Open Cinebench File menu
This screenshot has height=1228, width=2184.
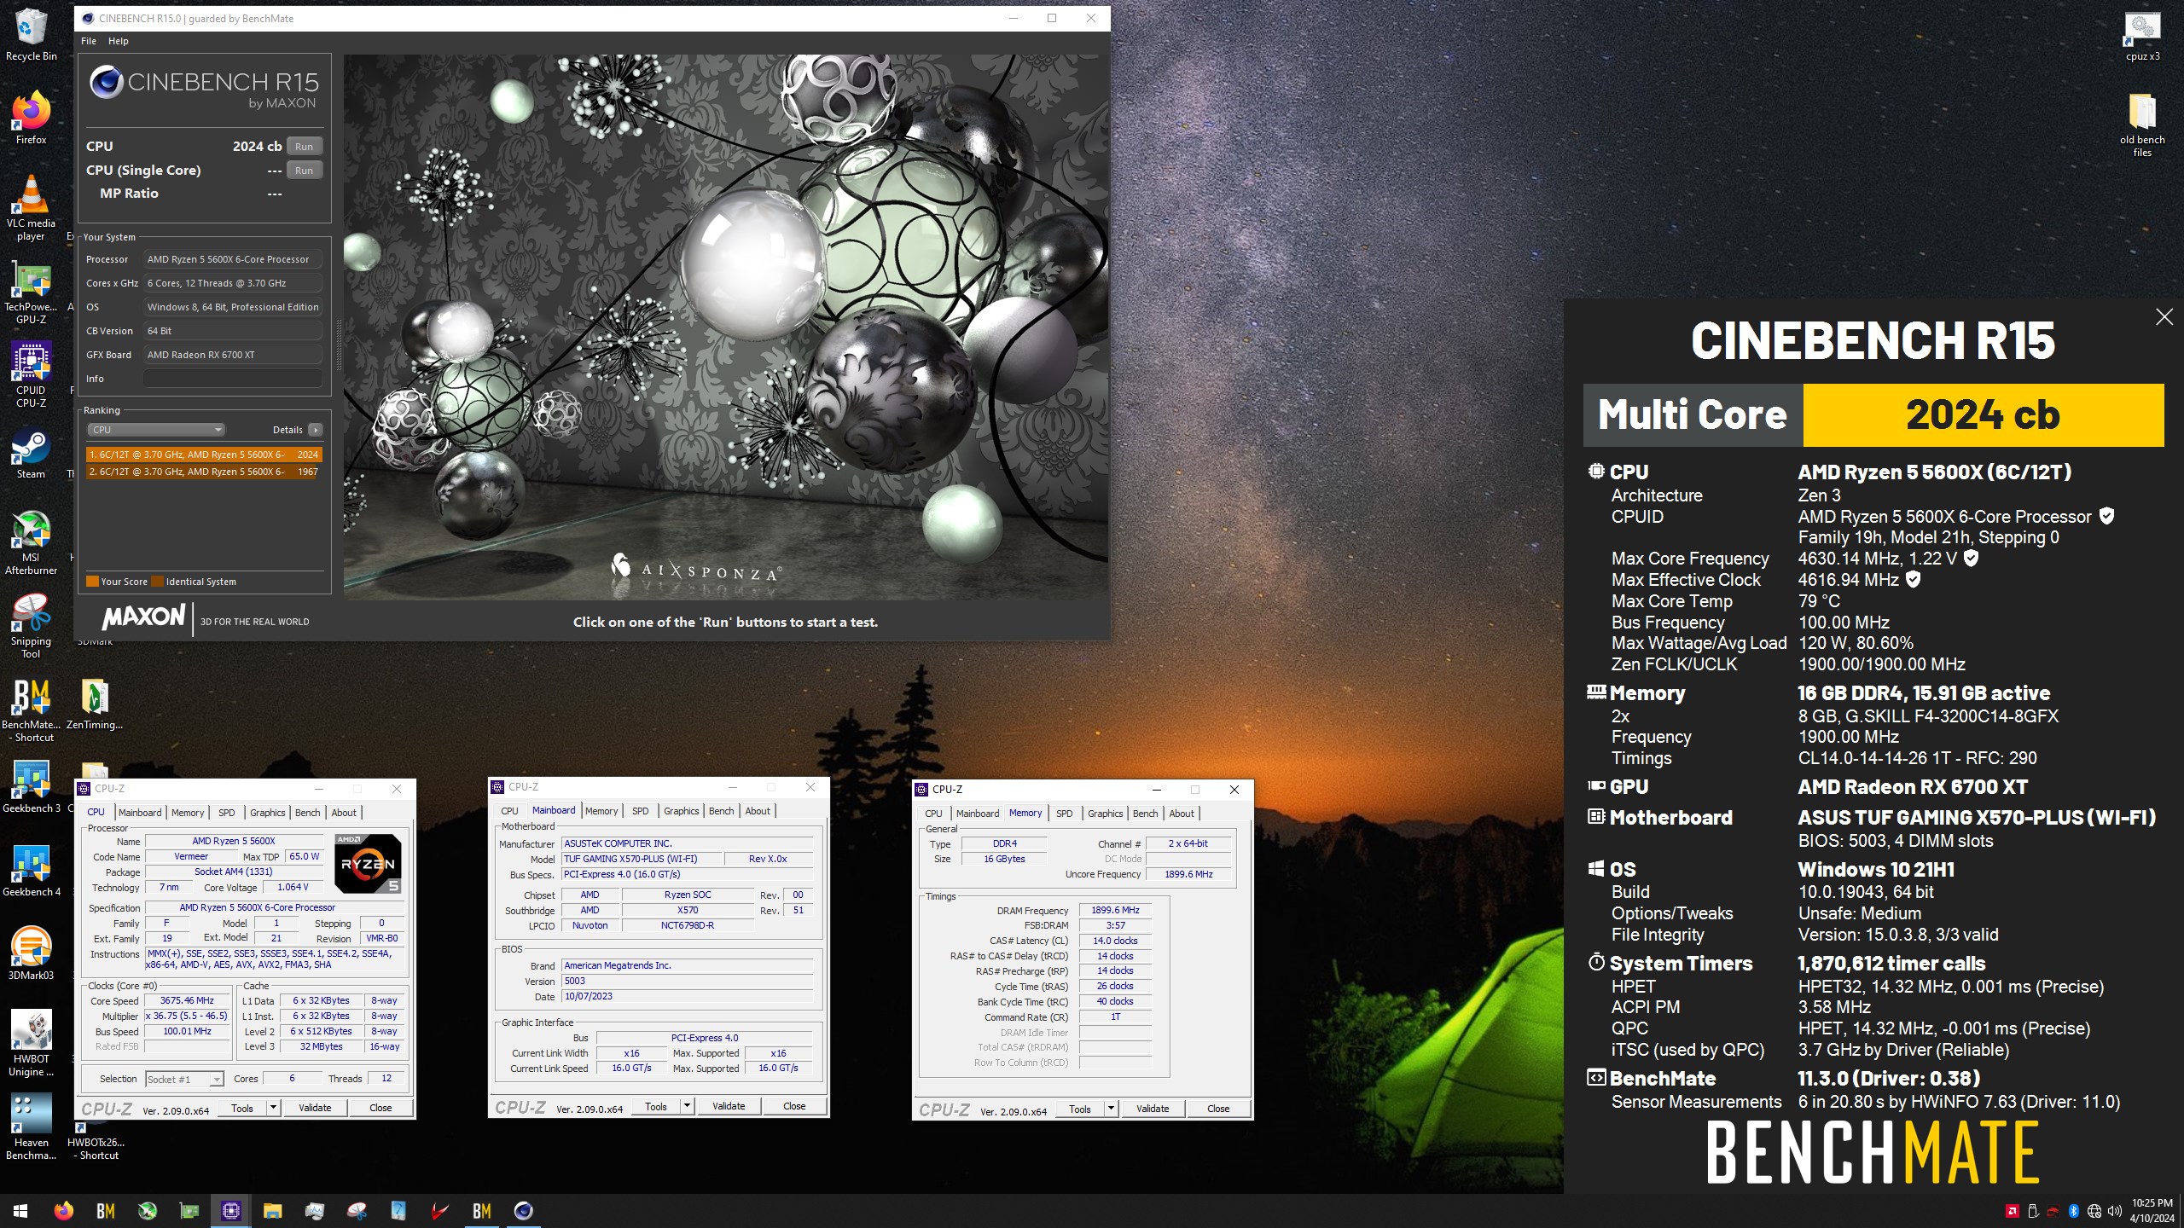point(89,41)
